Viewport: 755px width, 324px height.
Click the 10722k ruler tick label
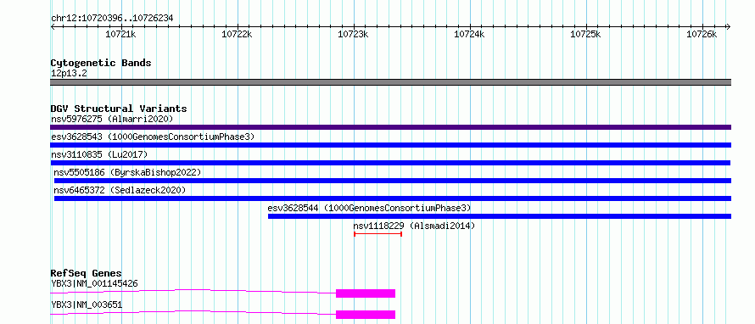coord(237,34)
